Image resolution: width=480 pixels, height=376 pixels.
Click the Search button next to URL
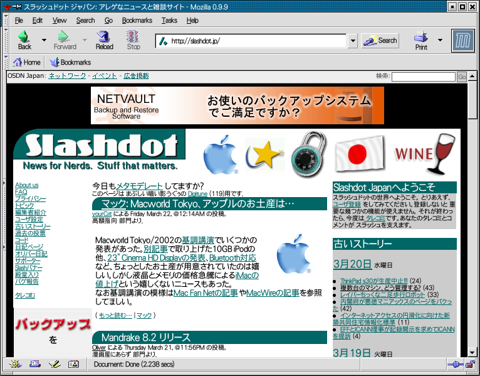coord(380,40)
